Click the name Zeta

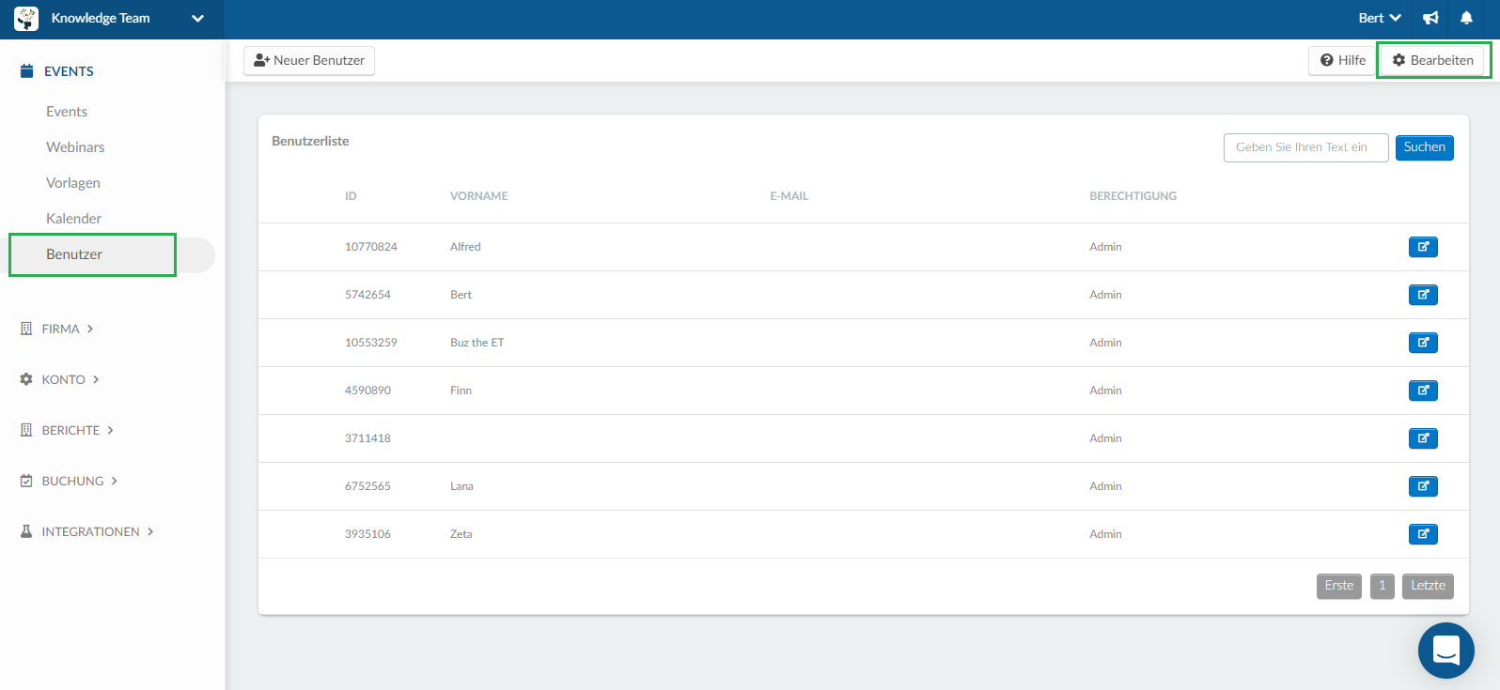click(461, 534)
